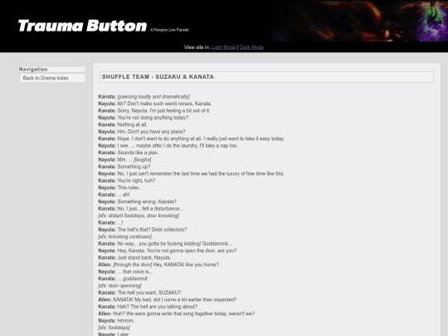448x336 pixels.
Task: Click line 'yawning loudly and dramatically'
Action: 153,96
